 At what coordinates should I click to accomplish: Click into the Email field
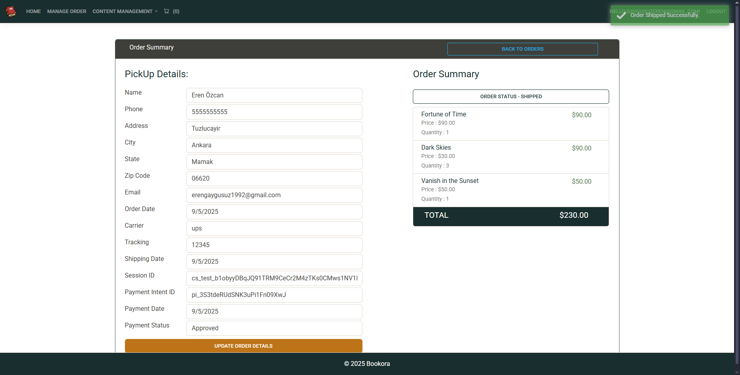click(x=274, y=195)
